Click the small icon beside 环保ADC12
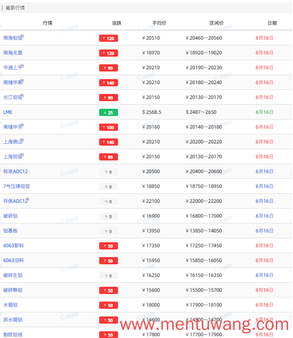Screen dimensions: 293x338 pyautogui.click(x=27, y=199)
